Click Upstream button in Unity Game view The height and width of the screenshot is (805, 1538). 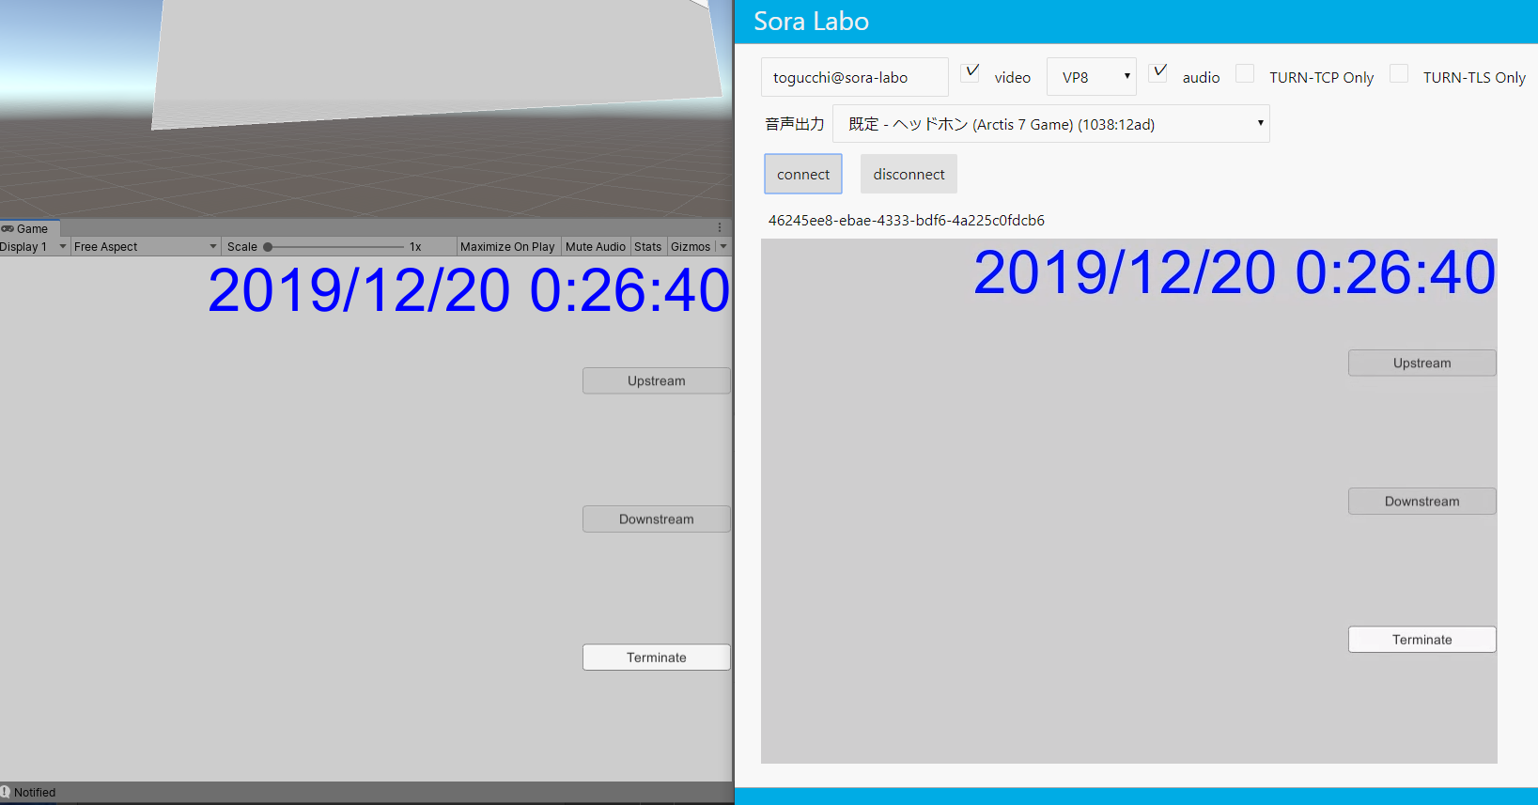click(657, 380)
